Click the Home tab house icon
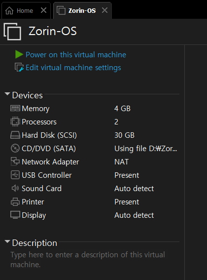Viewport: 207px width, 280px height. [9, 10]
